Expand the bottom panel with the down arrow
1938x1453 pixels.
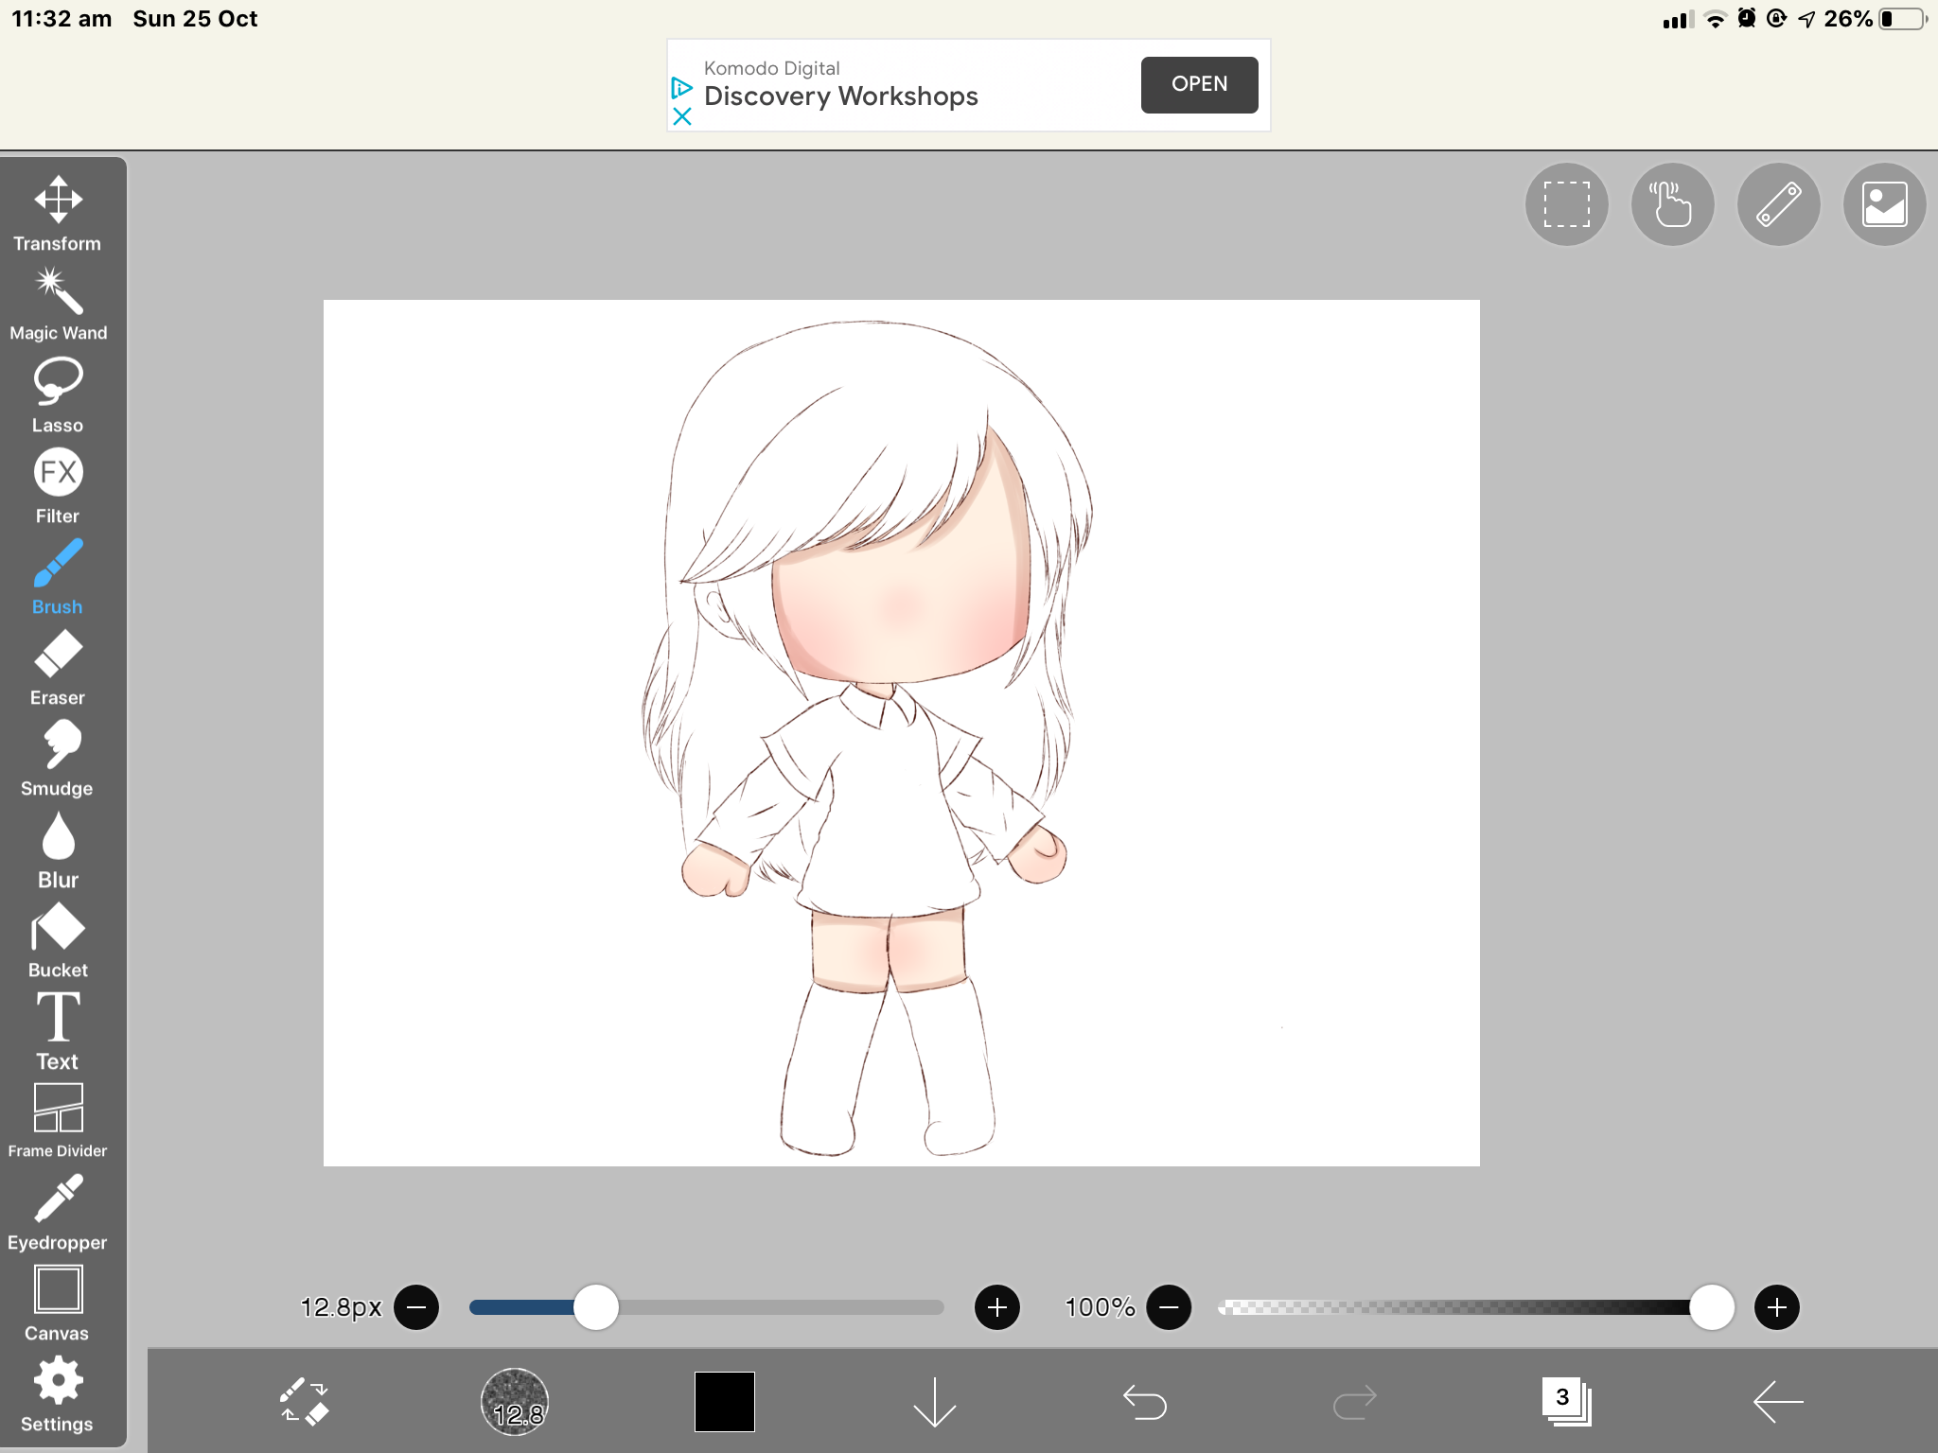[x=934, y=1402]
